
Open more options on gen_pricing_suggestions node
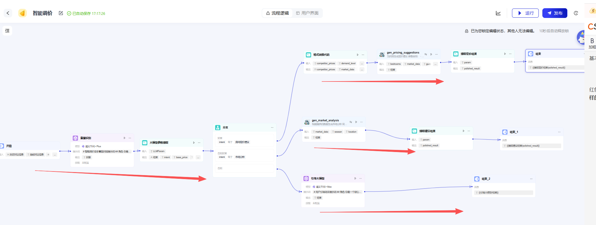pyautogui.click(x=436, y=54)
